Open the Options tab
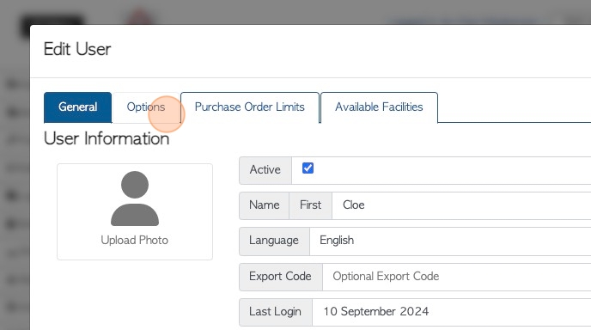The image size is (591, 330). (x=146, y=107)
